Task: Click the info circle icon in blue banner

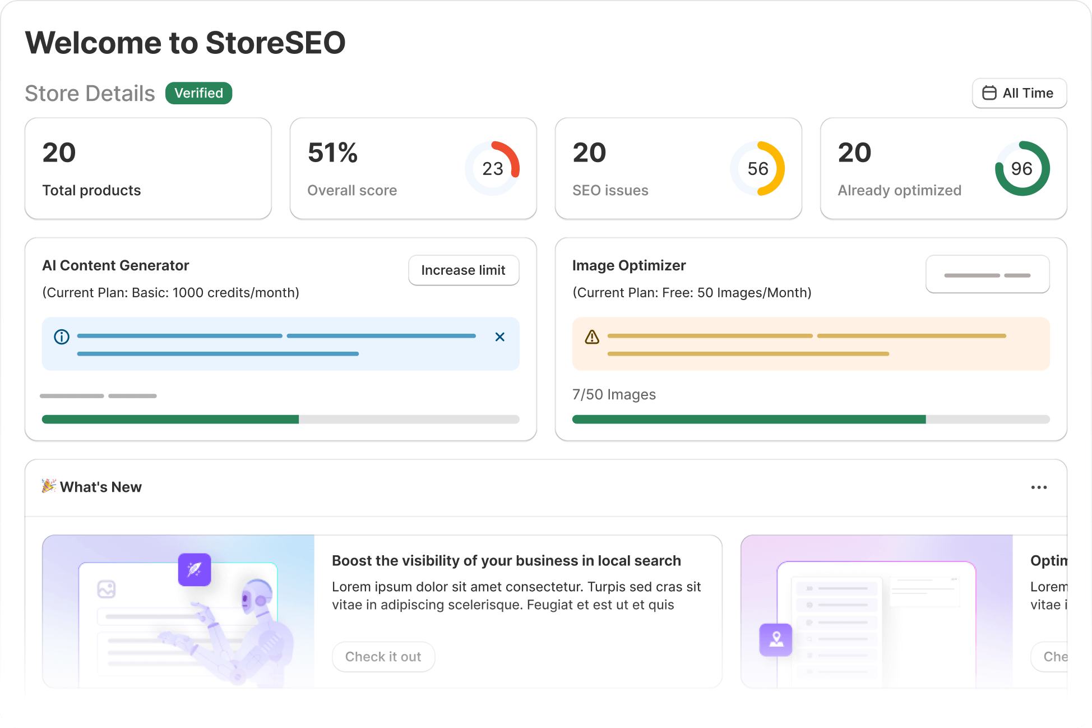Action: 62,337
